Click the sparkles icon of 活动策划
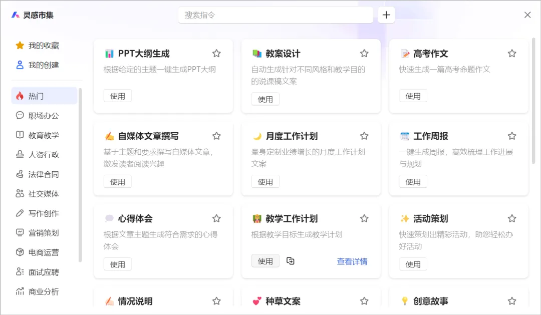541x315 pixels. click(x=405, y=218)
